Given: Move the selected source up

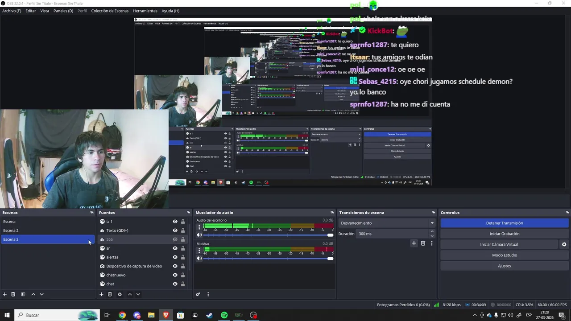Looking at the screenshot, I should click(130, 294).
